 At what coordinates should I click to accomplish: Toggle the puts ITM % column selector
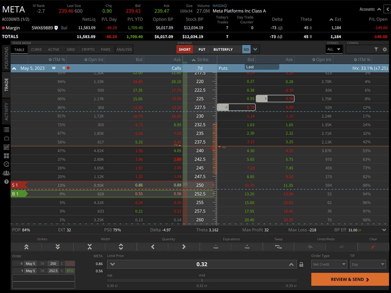pyautogui.click(x=356, y=60)
